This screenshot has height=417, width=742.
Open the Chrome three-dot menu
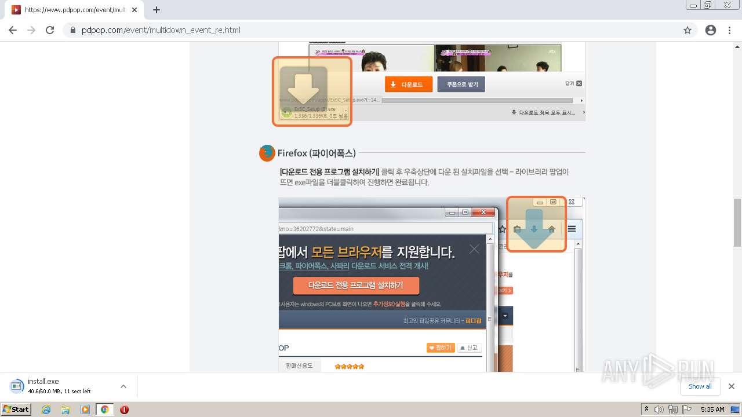click(x=729, y=30)
